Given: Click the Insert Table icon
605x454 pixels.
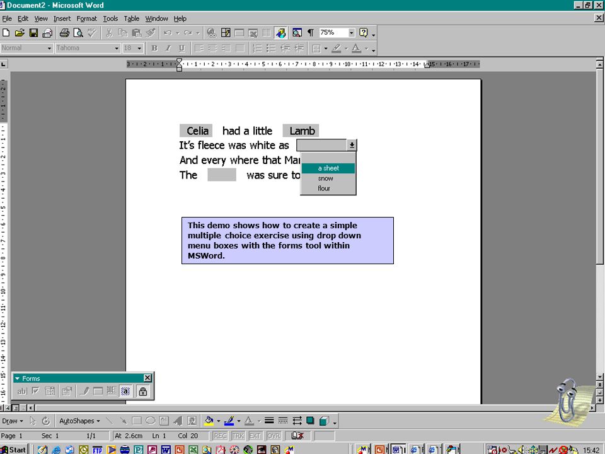Looking at the screenshot, I should pyautogui.click(x=239, y=33).
